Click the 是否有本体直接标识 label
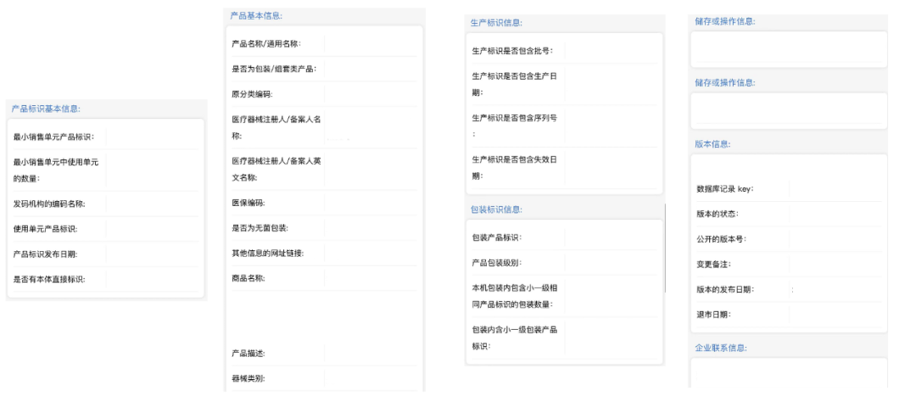This screenshot has width=916, height=402. (x=50, y=279)
